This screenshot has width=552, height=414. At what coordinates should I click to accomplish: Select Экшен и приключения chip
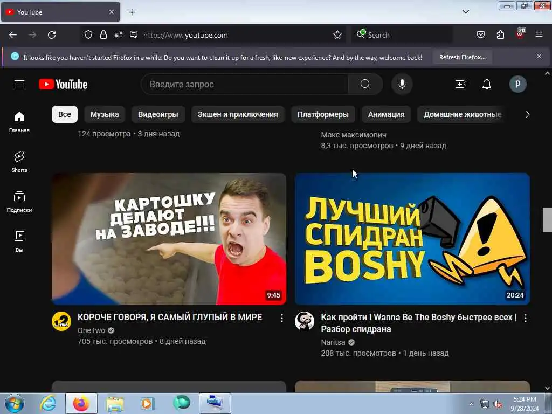[238, 114]
